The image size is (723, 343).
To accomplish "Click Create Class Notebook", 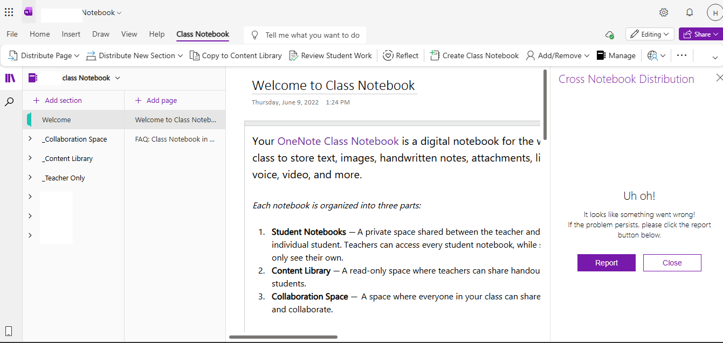I will click(474, 55).
